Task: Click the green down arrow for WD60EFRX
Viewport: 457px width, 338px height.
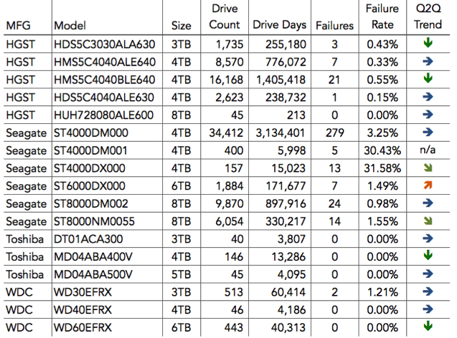Action: point(428,326)
